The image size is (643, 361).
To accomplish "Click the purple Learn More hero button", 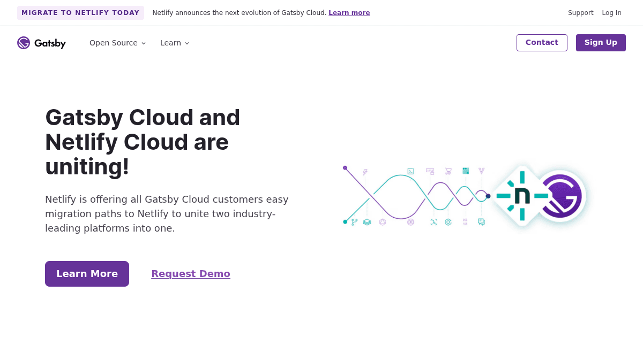I will tap(87, 274).
